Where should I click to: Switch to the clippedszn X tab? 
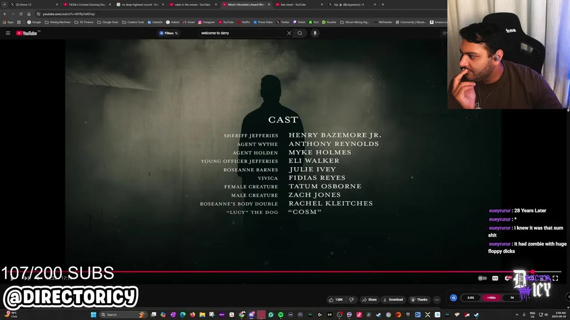click(352, 4)
